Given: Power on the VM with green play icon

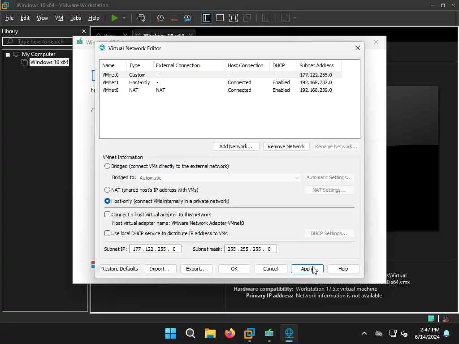Looking at the screenshot, I should point(114,18).
